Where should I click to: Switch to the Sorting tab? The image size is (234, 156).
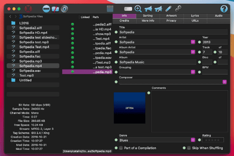click(148, 16)
